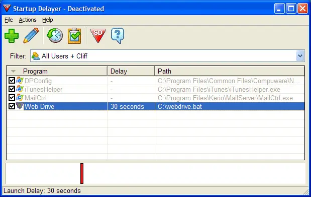Click the iTunesHelper row program icon
This screenshot has height=197, width=311.
[20, 89]
